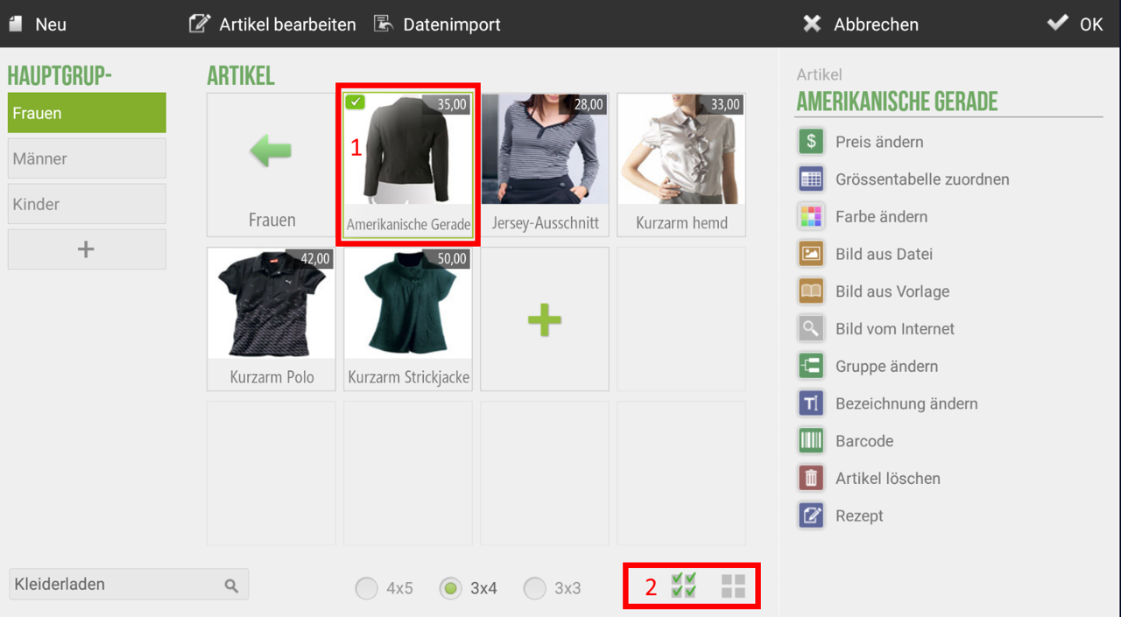This screenshot has height=617, width=1121.
Task: Click the Bezeichnung ändern label
Action: coord(906,403)
